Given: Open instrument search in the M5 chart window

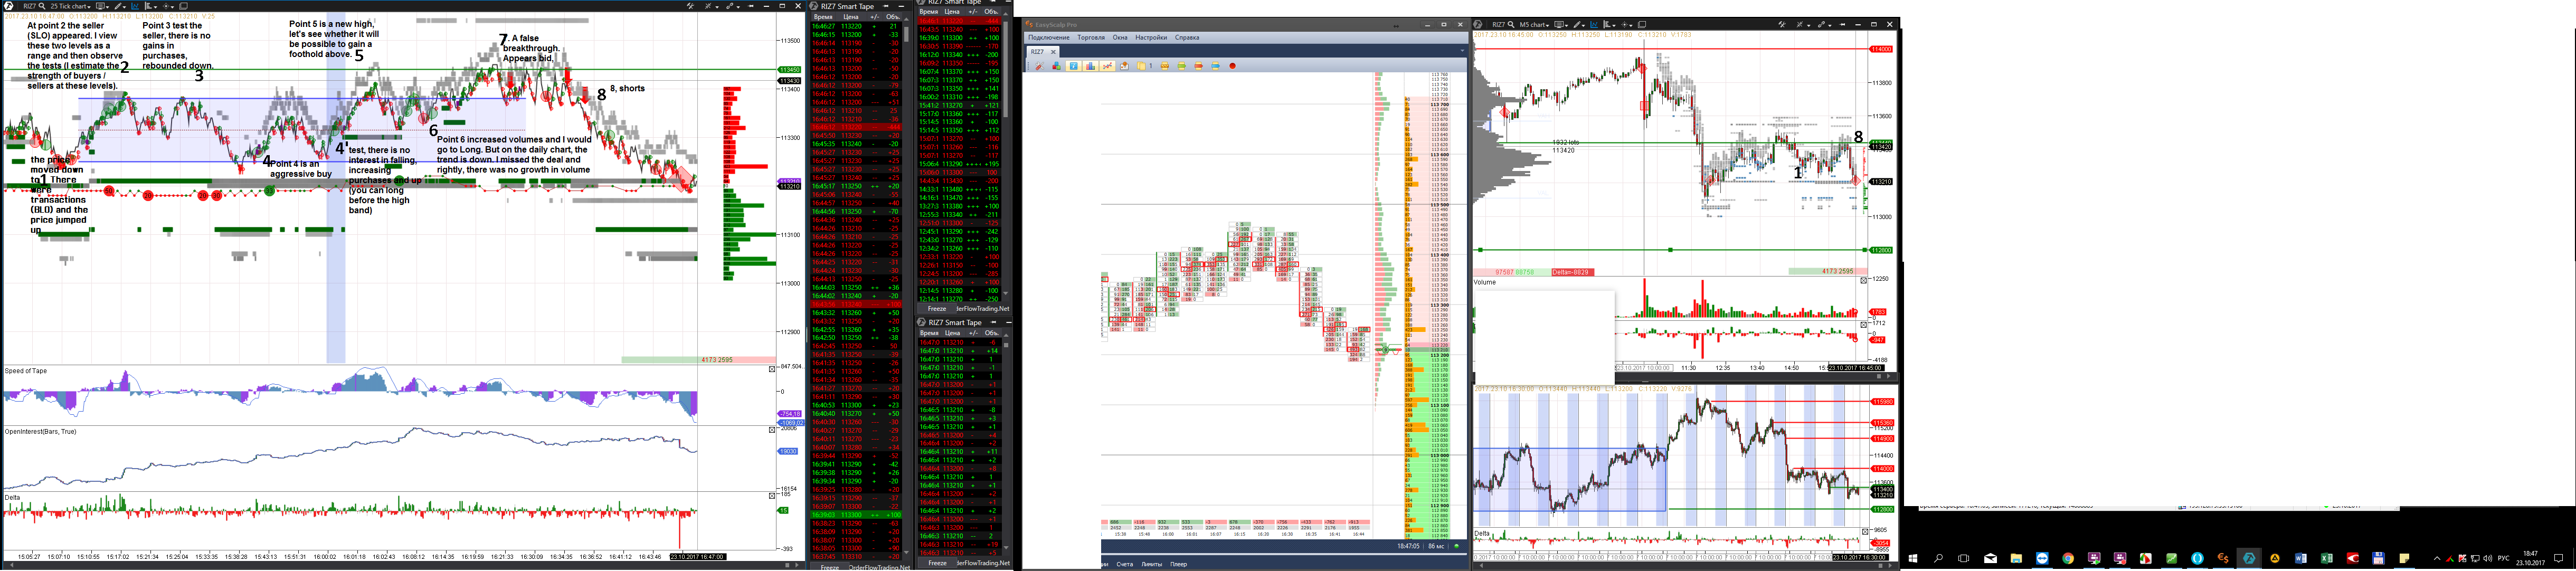Looking at the screenshot, I should (1511, 25).
